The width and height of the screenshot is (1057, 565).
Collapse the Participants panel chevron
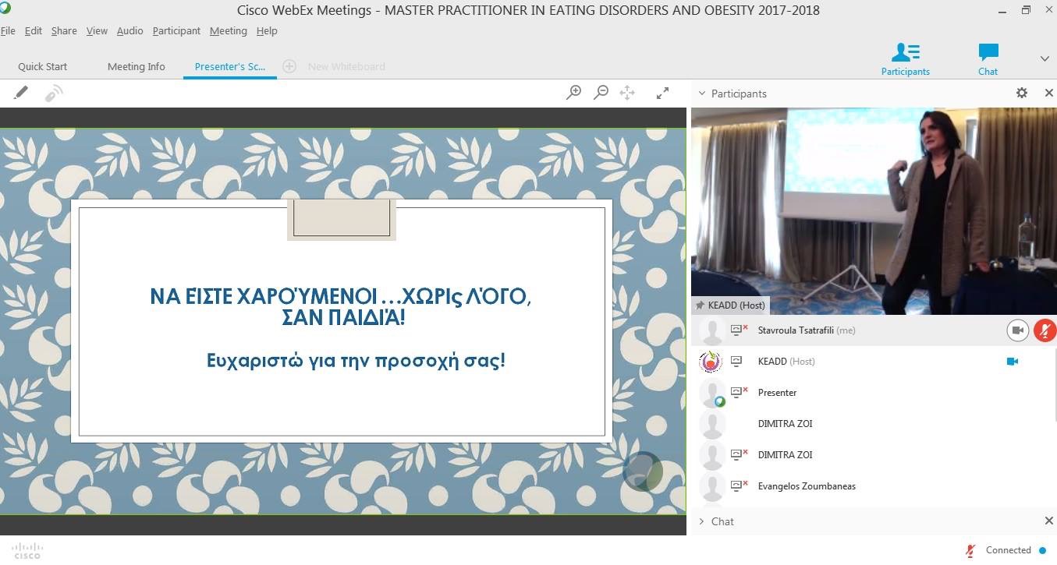click(x=702, y=94)
